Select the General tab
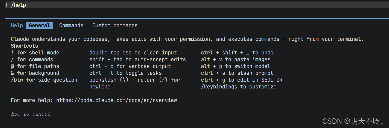The height and width of the screenshot is (128, 389). point(39,25)
